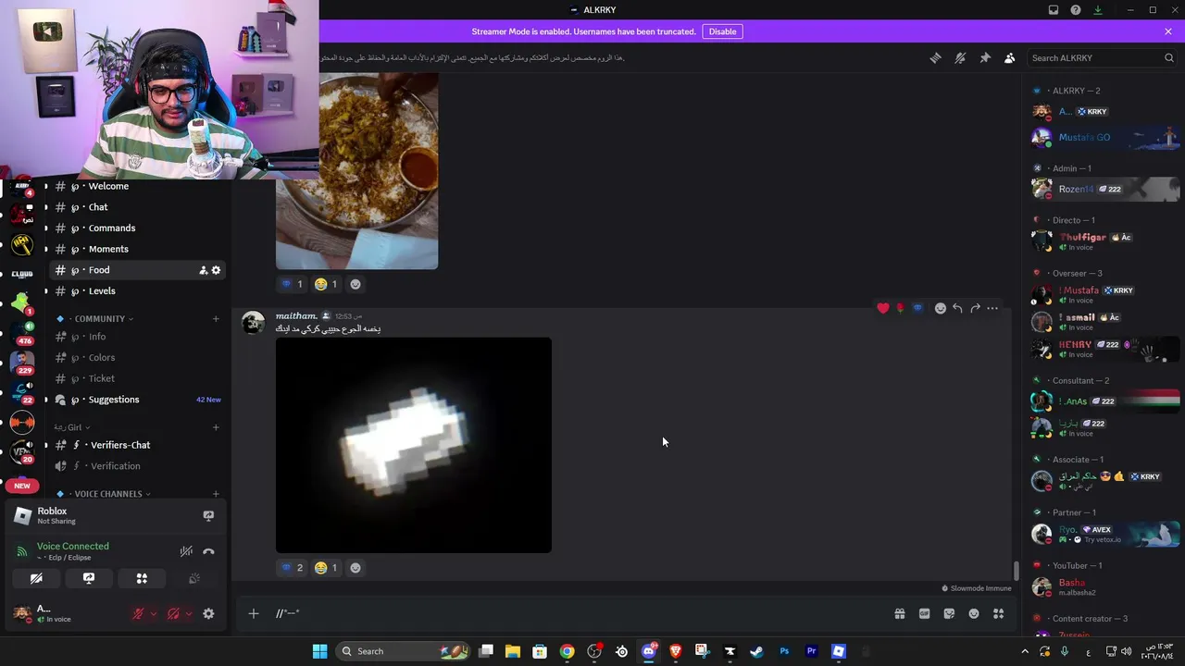Click the message text input box

tap(579, 613)
